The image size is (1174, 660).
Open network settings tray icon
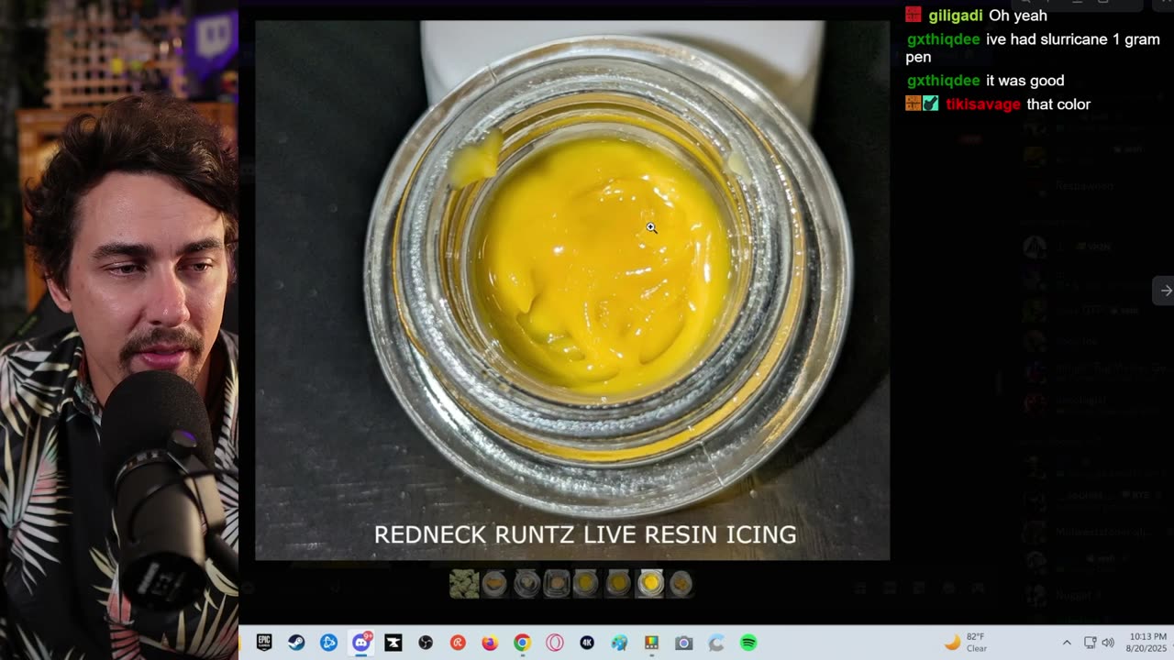coord(1090,643)
